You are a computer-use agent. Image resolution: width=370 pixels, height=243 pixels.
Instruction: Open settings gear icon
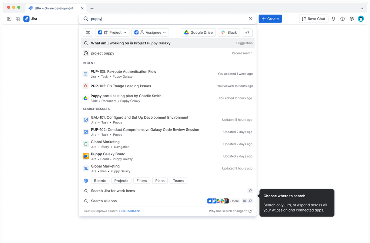click(x=351, y=18)
